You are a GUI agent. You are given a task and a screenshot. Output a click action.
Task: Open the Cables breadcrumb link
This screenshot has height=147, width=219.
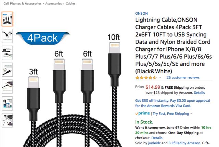pos(71,4)
